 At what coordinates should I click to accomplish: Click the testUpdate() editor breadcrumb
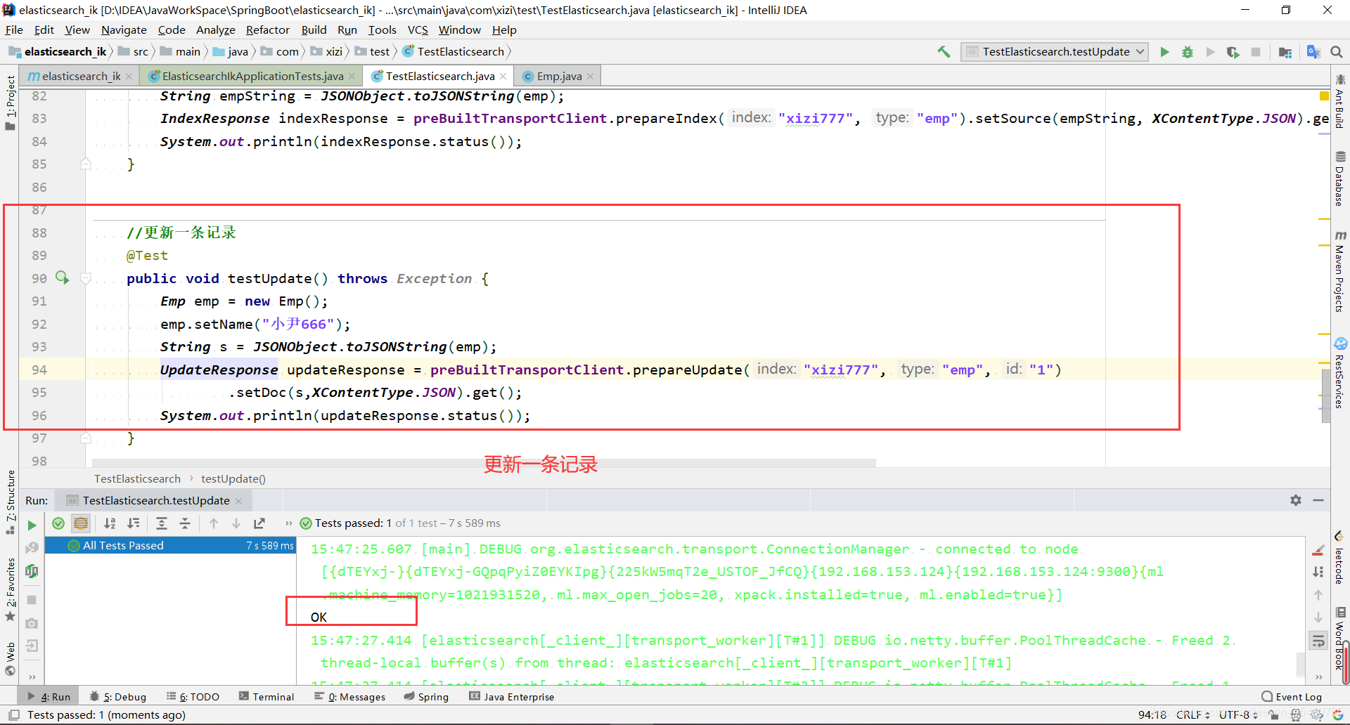tap(233, 478)
